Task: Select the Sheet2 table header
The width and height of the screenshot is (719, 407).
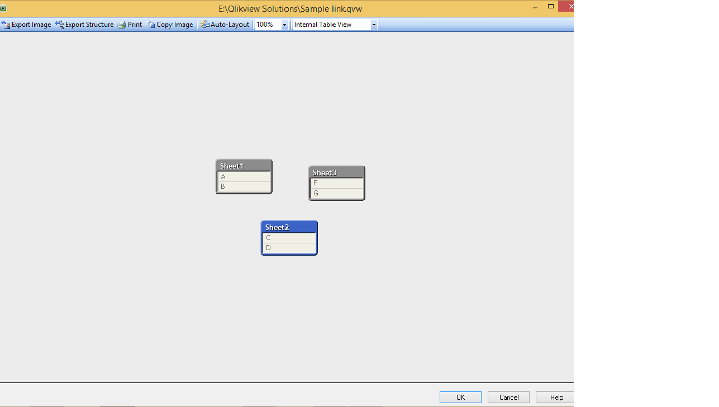Action: [289, 227]
